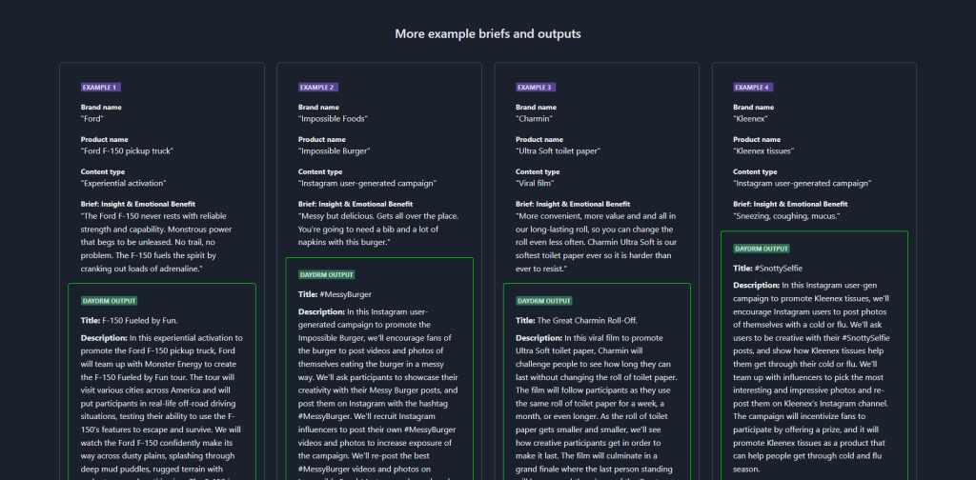Click the DAYDRM OUTPUT badge in the Charmin card
Screen dimensions: 976x480
(x=546, y=300)
